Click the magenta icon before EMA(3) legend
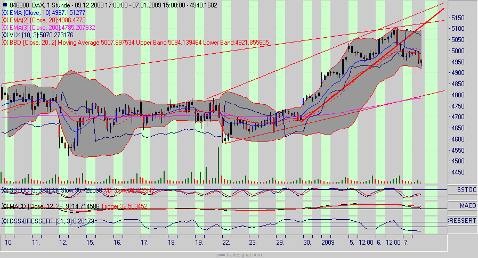Viewport: 478px width, 258px height. click(x=5, y=27)
